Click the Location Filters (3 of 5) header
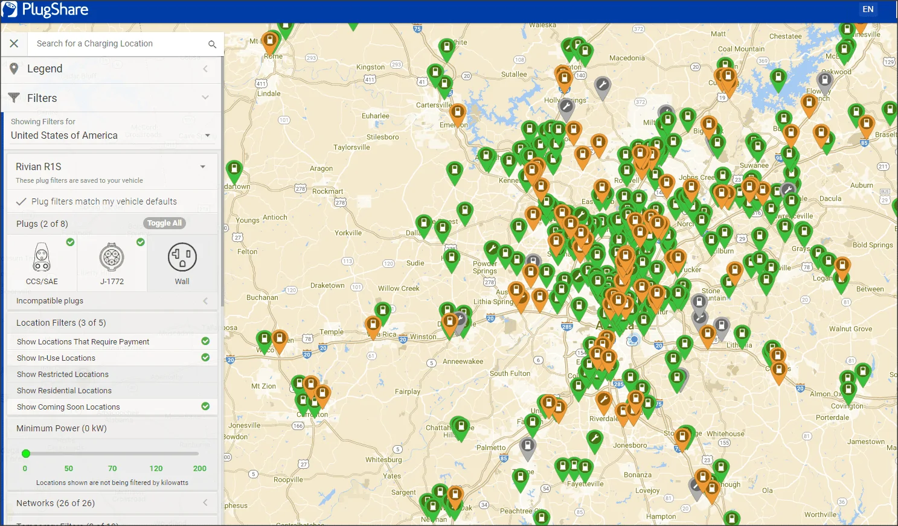Viewport: 898px width, 526px height. (x=112, y=323)
